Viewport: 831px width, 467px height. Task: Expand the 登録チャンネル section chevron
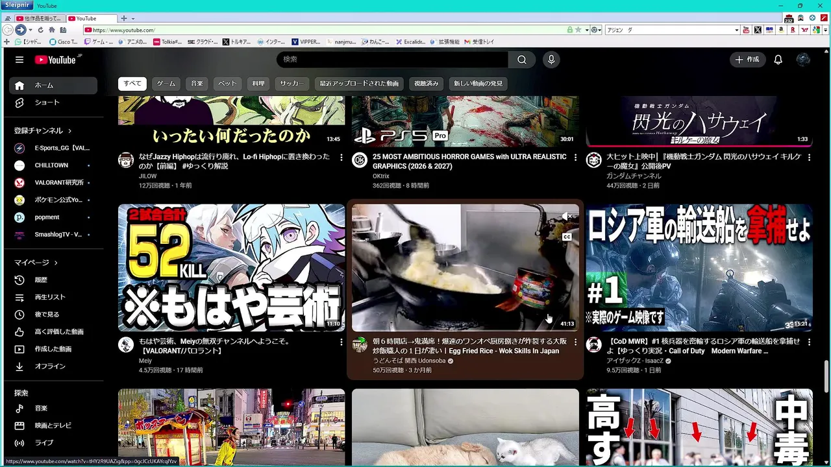pos(69,131)
